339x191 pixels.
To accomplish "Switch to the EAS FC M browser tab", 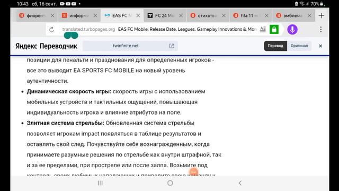I will tap(122, 15).
